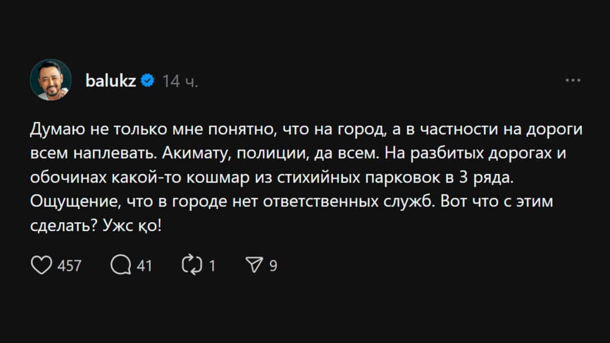Open replies via the comment bubble icon

coord(121,266)
